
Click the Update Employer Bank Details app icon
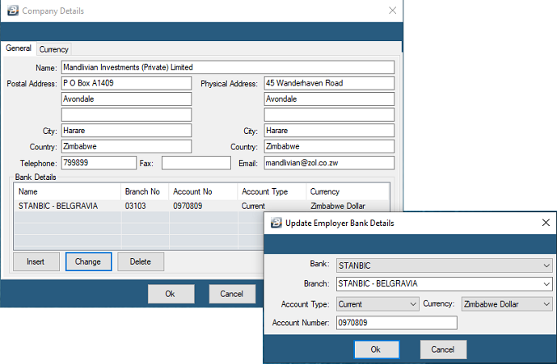click(276, 223)
